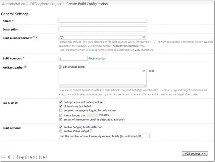Viewport: 215px width, 162px height.
Task: Click the Reset counter link
Action: tap(97, 58)
